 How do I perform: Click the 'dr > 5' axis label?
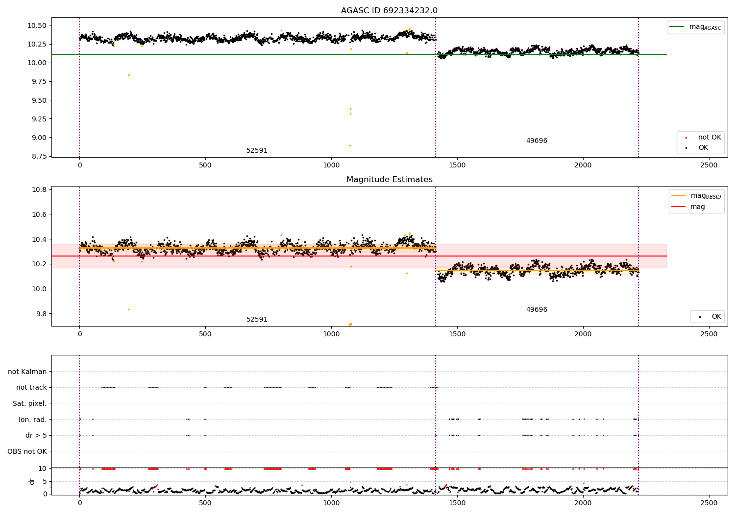pos(36,436)
